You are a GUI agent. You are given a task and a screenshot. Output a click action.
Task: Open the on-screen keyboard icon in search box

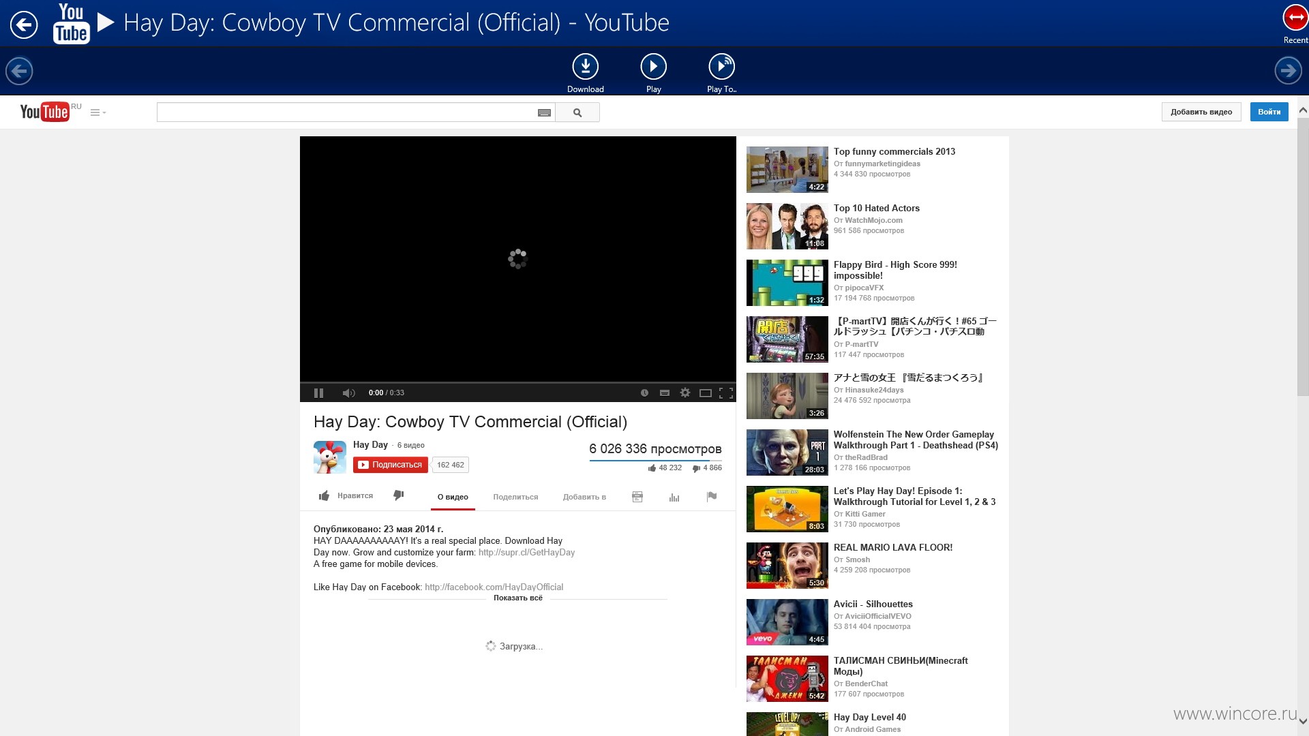tap(544, 112)
